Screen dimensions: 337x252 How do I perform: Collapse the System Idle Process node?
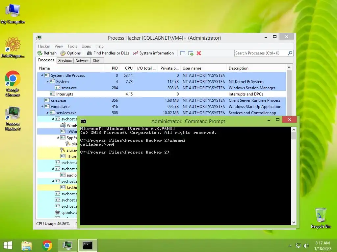point(42,75)
